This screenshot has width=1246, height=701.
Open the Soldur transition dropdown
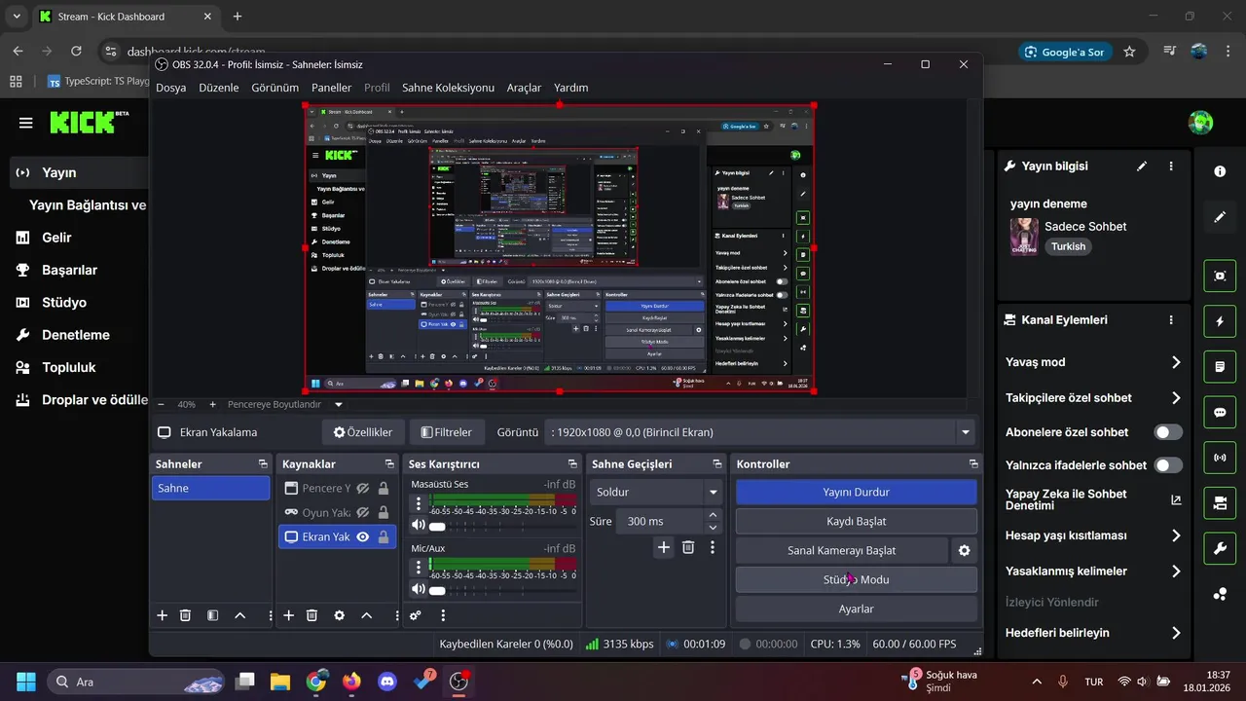pos(656,493)
